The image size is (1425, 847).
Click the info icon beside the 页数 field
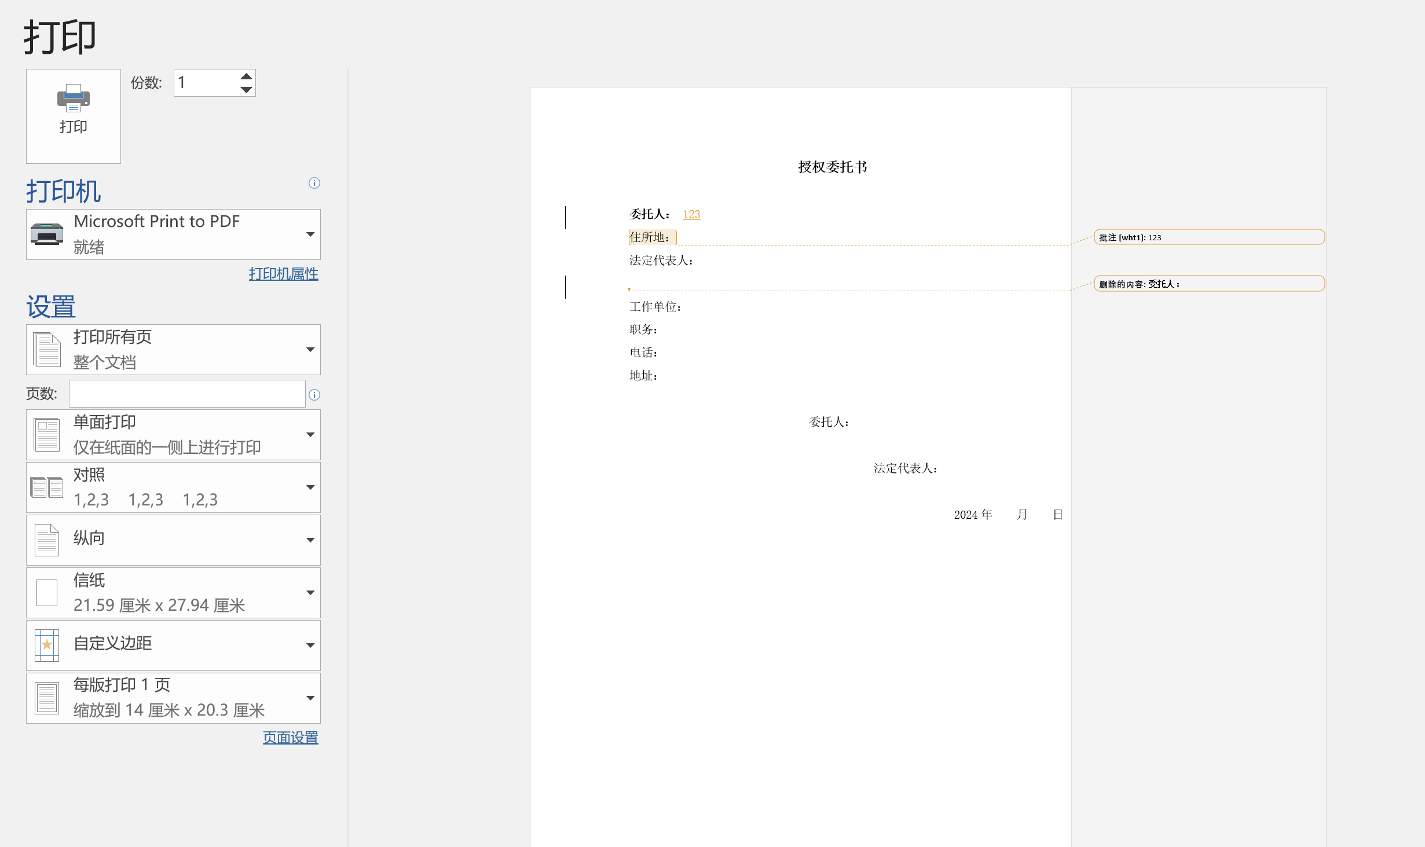pos(314,395)
